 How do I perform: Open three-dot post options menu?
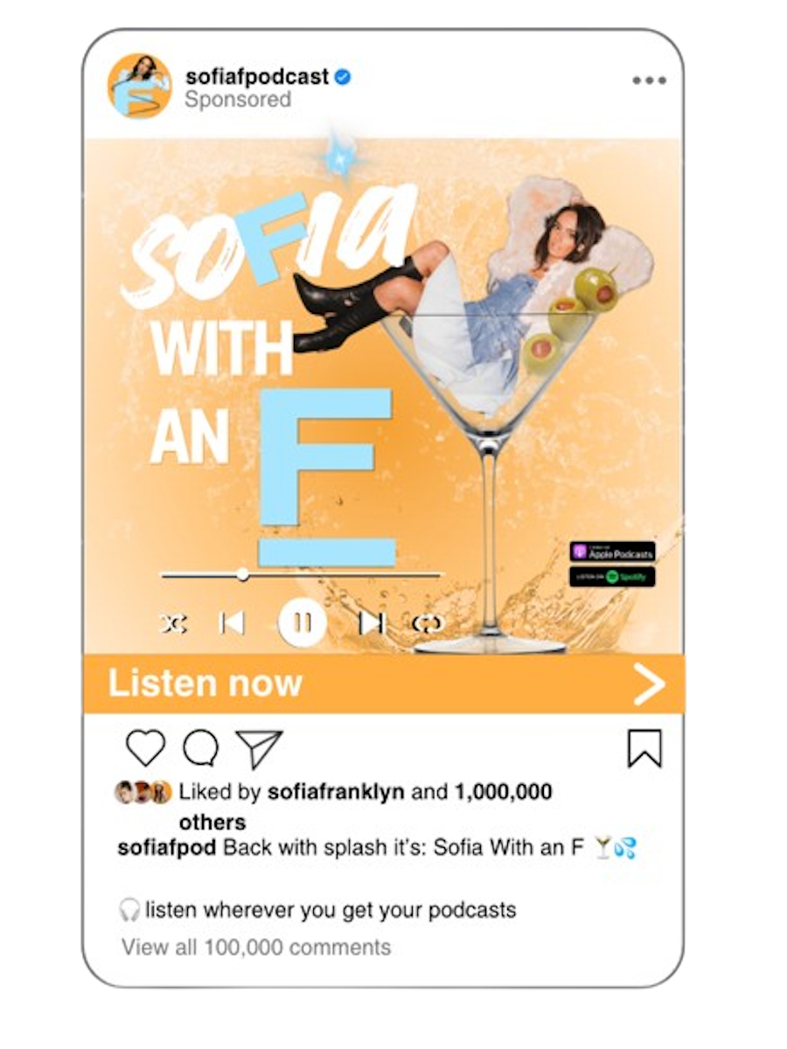(649, 80)
